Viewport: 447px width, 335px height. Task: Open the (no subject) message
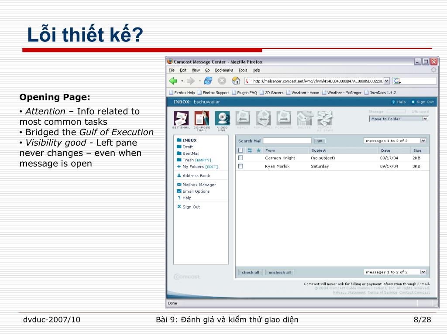[x=323, y=158]
